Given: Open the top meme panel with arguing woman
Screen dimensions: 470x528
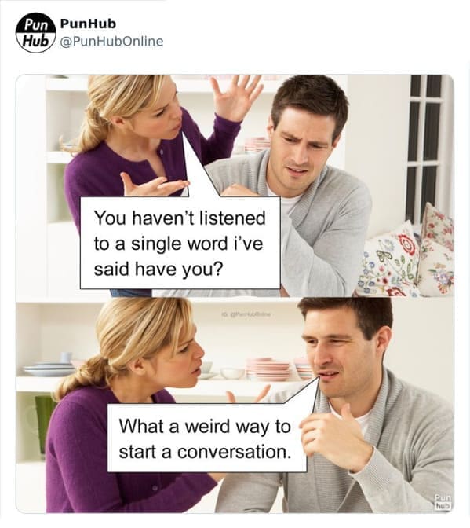Looking at the screenshot, I should click(x=235, y=185).
